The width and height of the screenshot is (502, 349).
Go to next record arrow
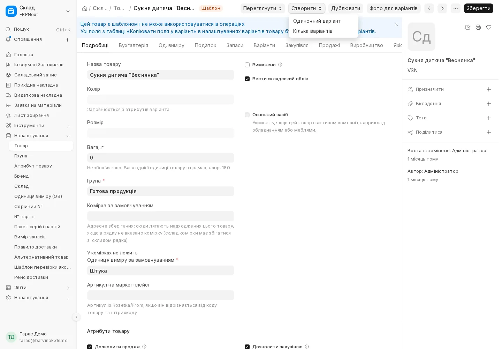click(442, 8)
